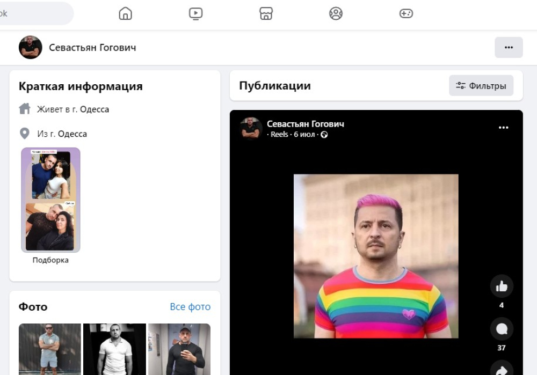Viewport: 537px width, 375px height.
Task: Open the Одесса link in Живет в г.
Action: pyautogui.click(x=95, y=109)
